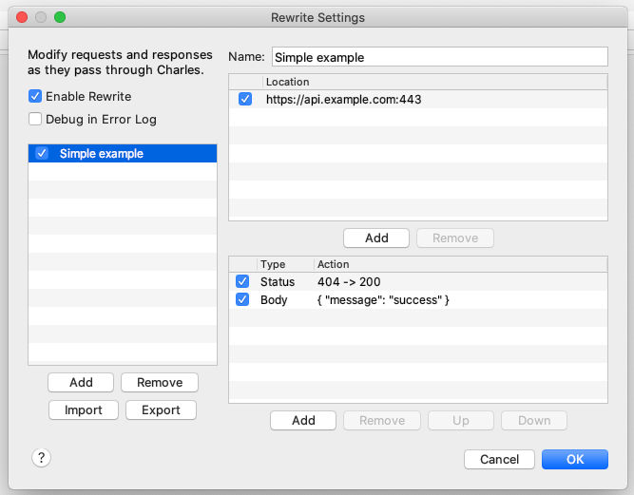Add a new rewrite set under sets list
This screenshot has height=495, width=634.
click(81, 382)
